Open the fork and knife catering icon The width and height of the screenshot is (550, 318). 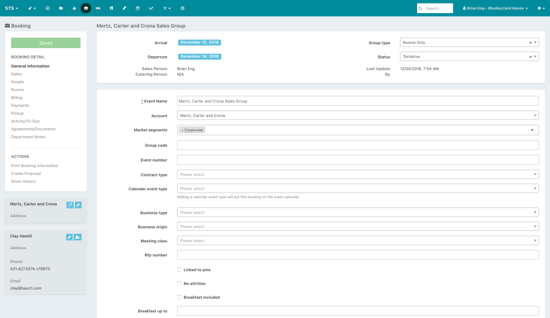pos(111,8)
